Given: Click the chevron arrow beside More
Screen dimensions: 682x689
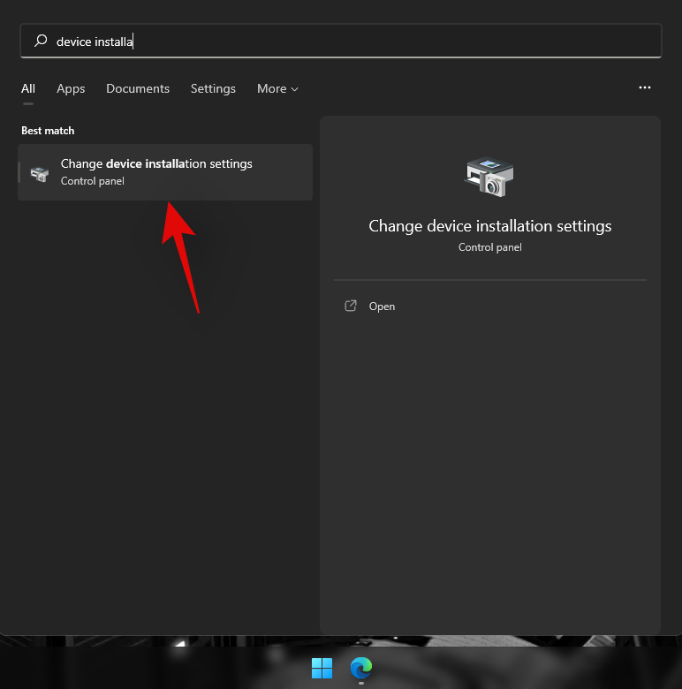Looking at the screenshot, I should pos(294,89).
